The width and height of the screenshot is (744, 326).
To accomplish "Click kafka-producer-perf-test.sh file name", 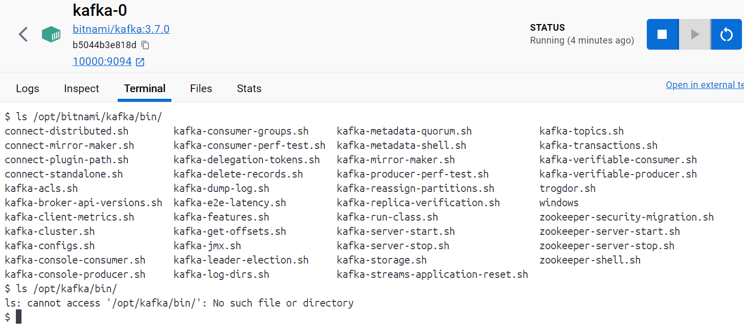I will tap(413, 174).
